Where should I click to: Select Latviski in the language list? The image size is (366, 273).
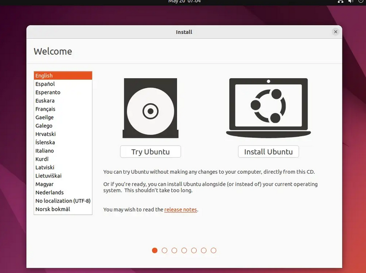click(x=63, y=168)
